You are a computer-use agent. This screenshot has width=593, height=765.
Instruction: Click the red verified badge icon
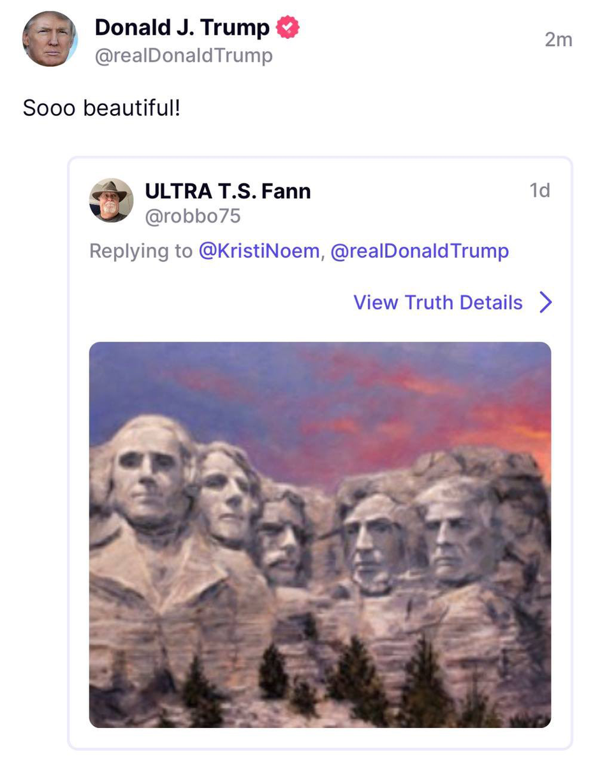click(x=288, y=28)
